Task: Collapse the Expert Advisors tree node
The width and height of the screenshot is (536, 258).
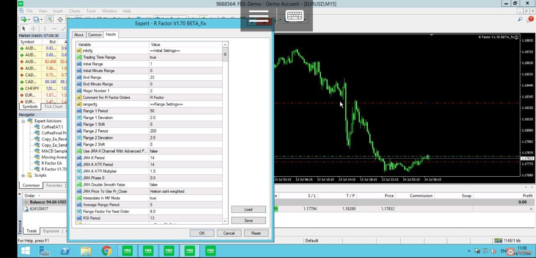Action: pyautogui.click(x=23, y=121)
